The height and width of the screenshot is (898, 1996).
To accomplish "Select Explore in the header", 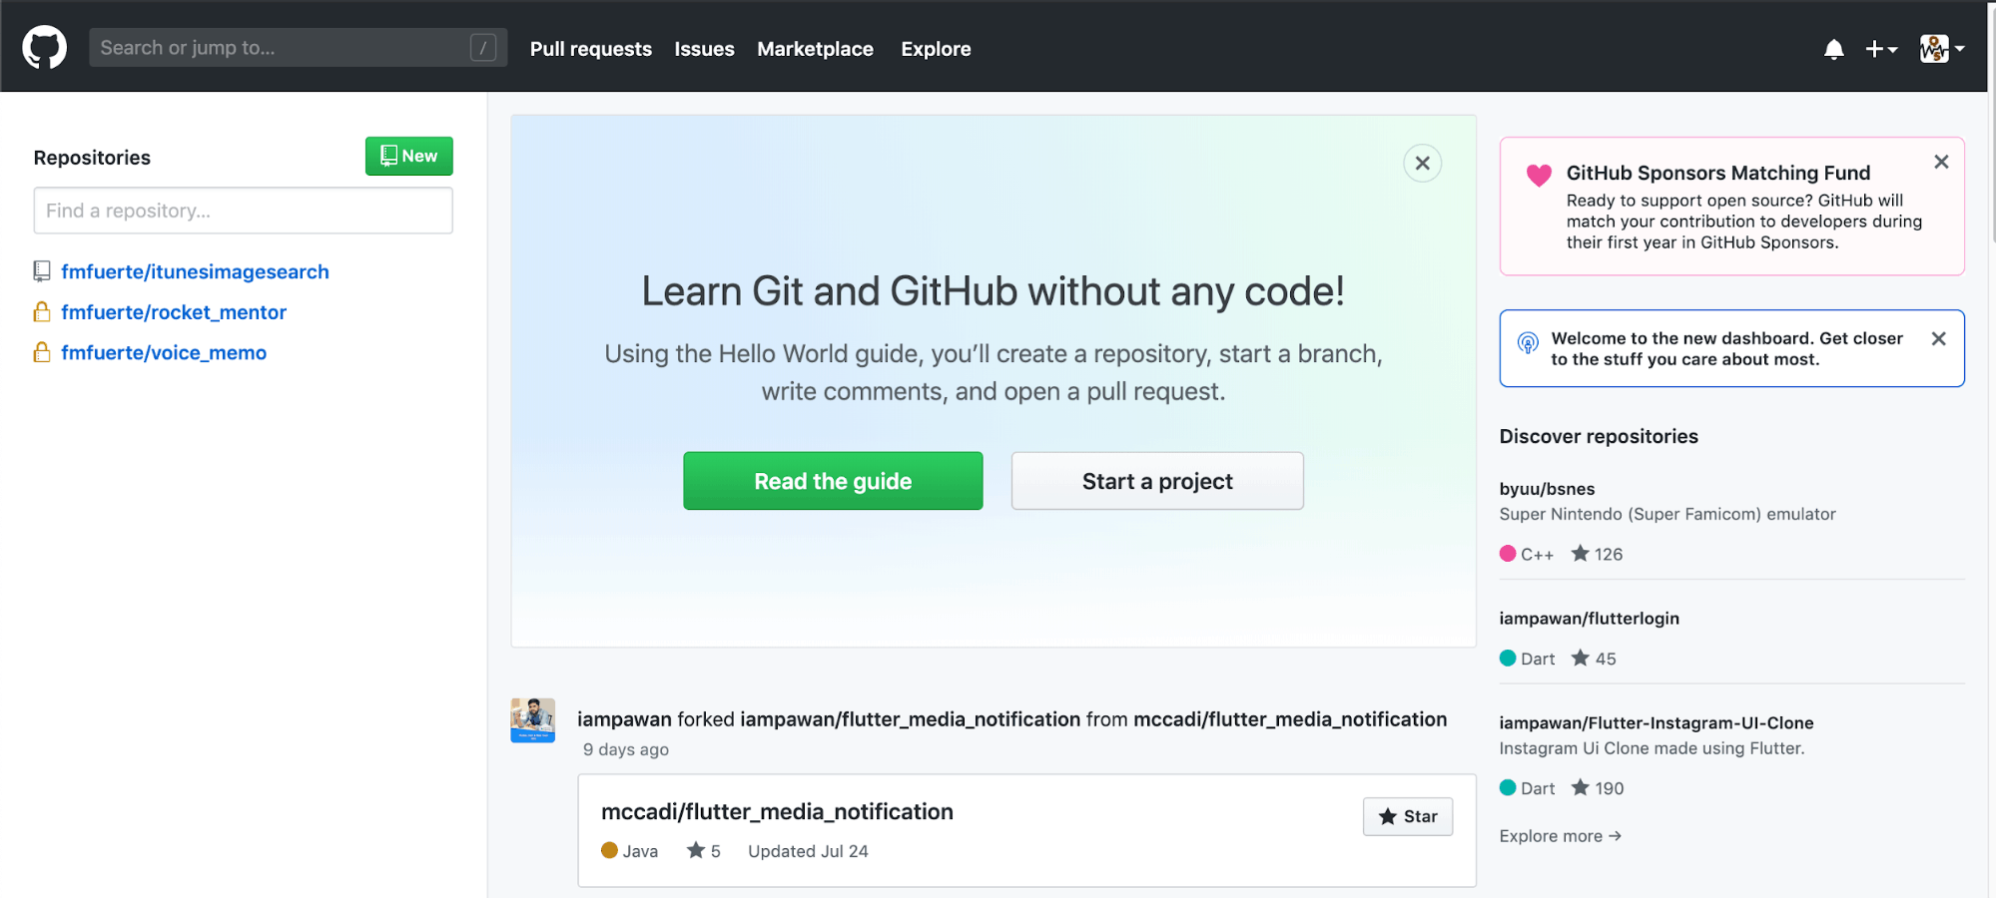I will tap(936, 49).
